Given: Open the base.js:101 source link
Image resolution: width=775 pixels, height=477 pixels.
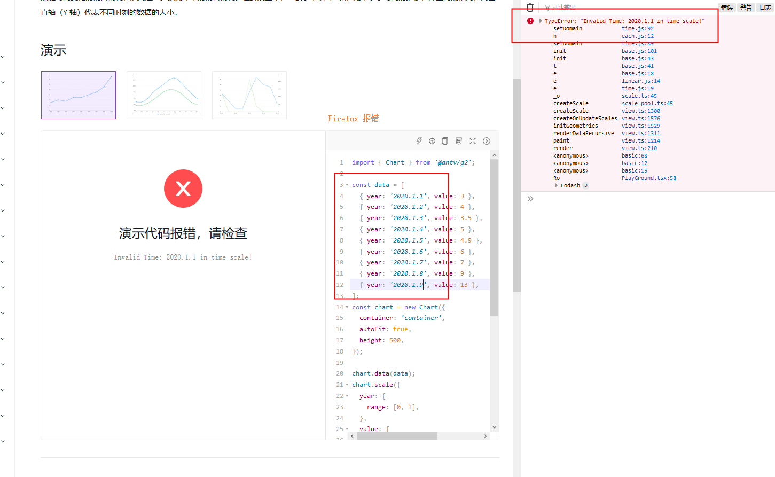Looking at the screenshot, I should 639,51.
